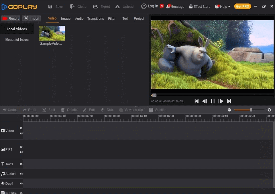Export the video project
275x194 pixels.
pyautogui.click(x=101, y=7)
